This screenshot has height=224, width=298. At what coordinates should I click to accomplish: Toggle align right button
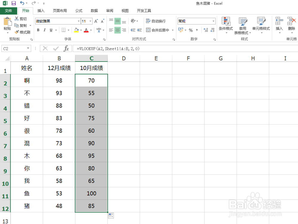124,30
